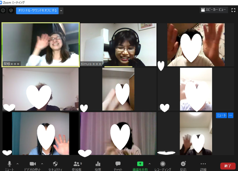Mute the microphone in the toolbar
The image size is (238, 171).
tap(10, 164)
